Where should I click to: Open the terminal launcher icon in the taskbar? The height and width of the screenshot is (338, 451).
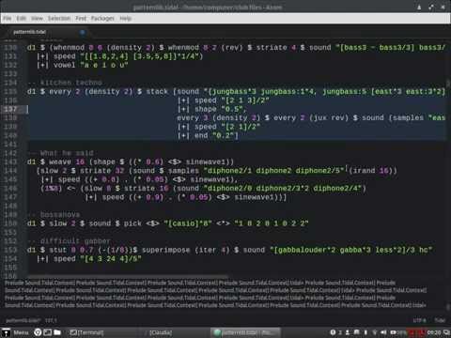tap(47, 332)
